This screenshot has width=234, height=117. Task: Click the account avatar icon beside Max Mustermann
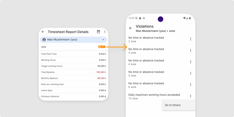pyautogui.click(x=44, y=40)
